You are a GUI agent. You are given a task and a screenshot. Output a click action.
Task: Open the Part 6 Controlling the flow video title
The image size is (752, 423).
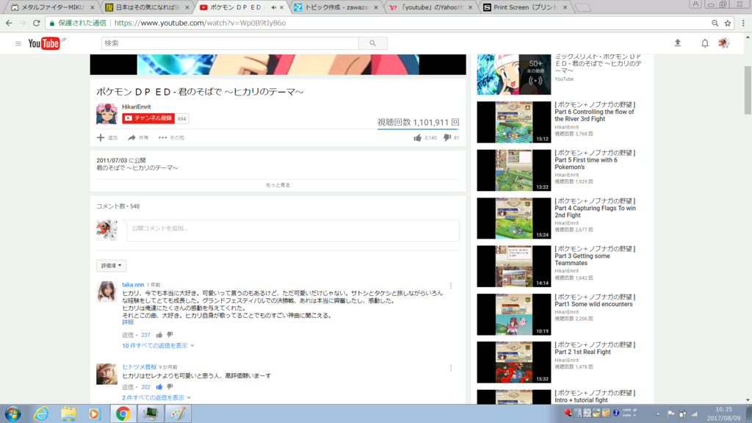coord(595,112)
